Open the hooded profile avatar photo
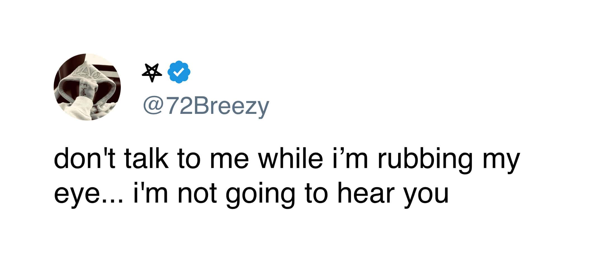This screenshot has width=604, height=264. point(87,87)
